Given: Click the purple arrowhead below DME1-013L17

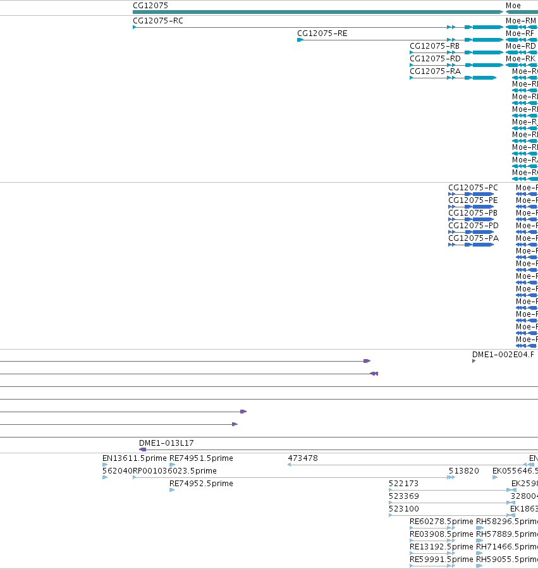Looking at the screenshot, I should coord(143,450).
